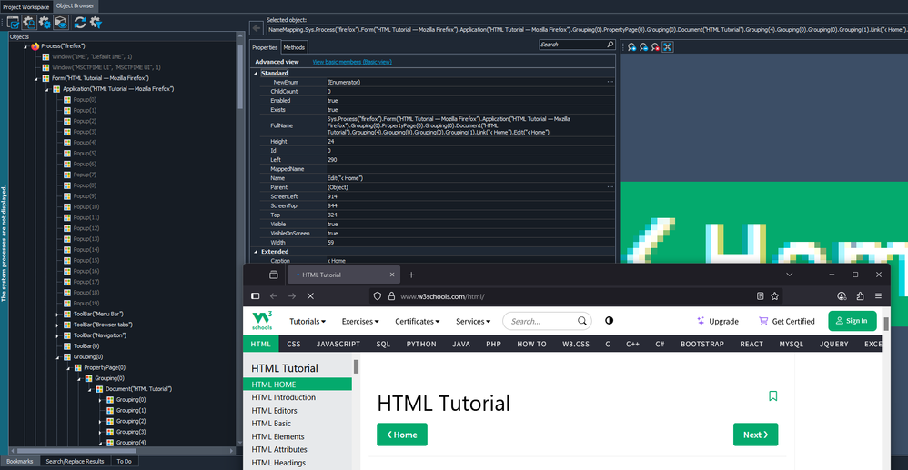Click the Firefox address bar URL
The image size is (908, 470).
point(442,296)
